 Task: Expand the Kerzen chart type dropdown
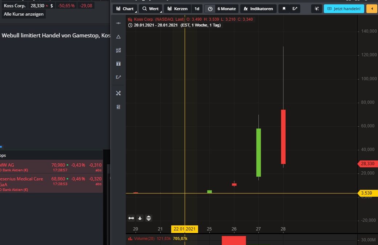(x=177, y=9)
